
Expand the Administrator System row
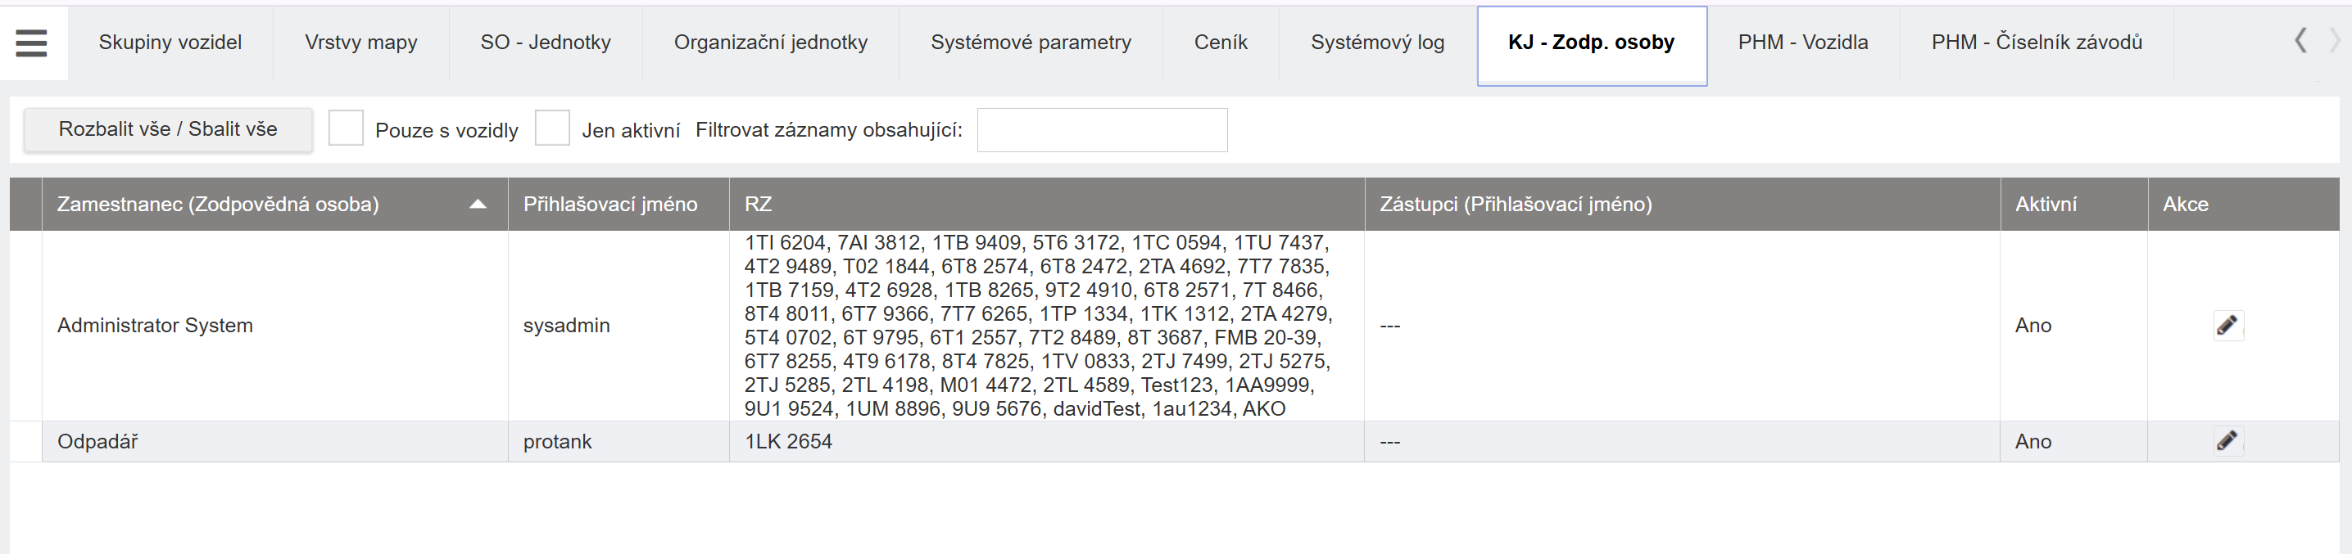26,326
